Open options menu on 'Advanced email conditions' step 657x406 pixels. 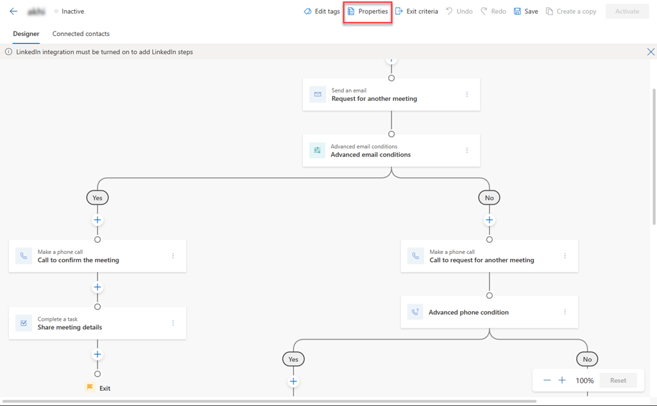click(467, 150)
